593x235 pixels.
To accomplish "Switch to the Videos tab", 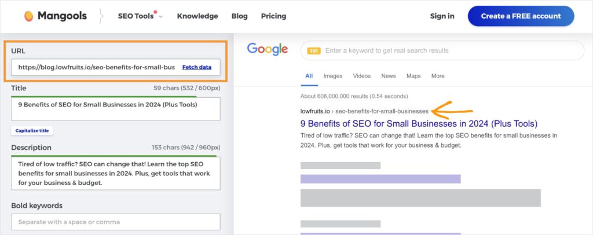I will point(362,76).
